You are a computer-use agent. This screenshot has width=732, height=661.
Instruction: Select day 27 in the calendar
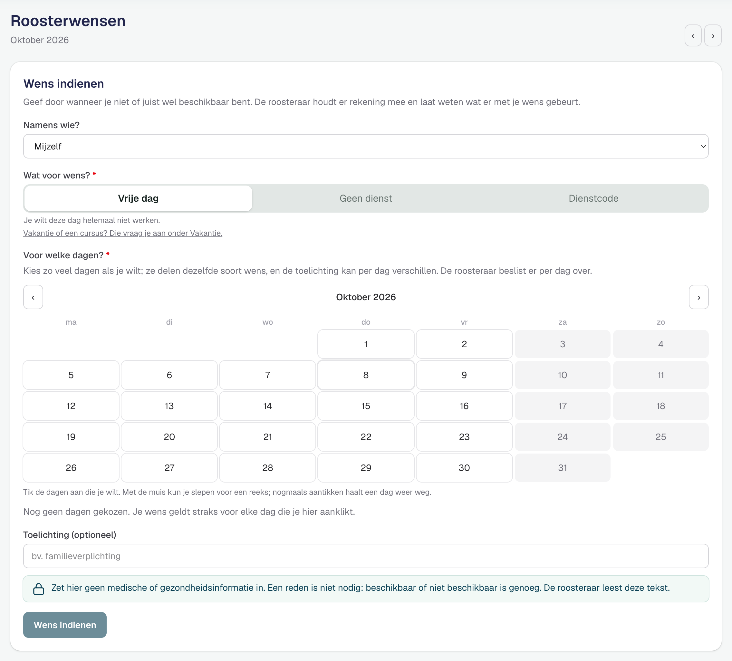pos(169,467)
